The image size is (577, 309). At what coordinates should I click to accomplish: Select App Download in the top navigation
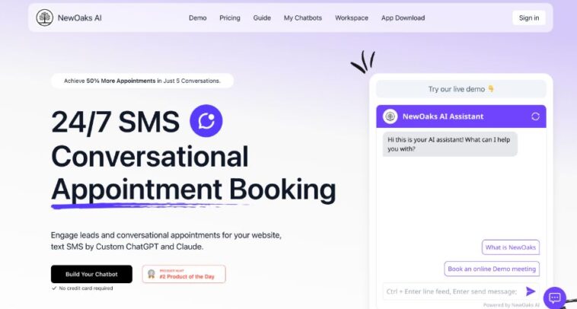[x=403, y=18]
